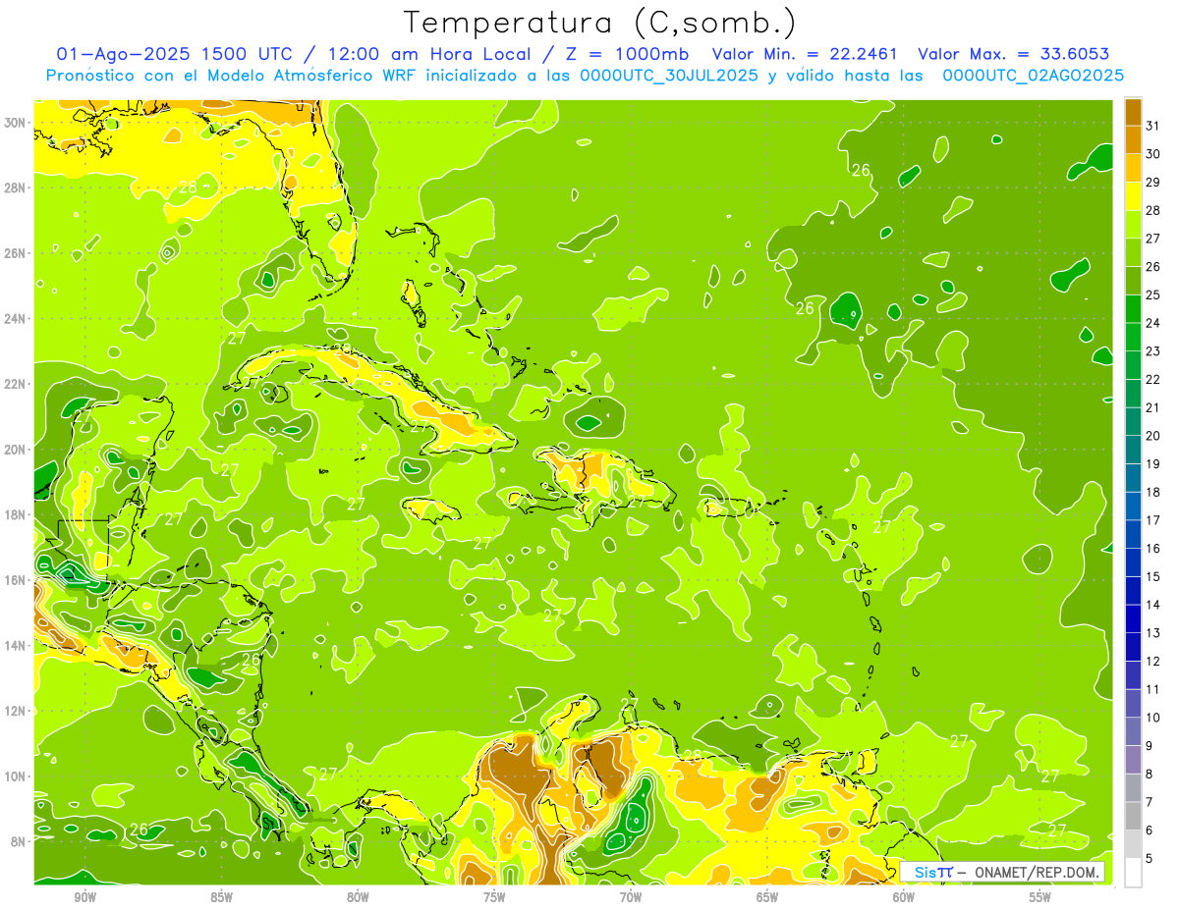This screenshot has width=1179, height=910.
Task: Click the 60W longitude axis label
Action: tap(904, 897)
